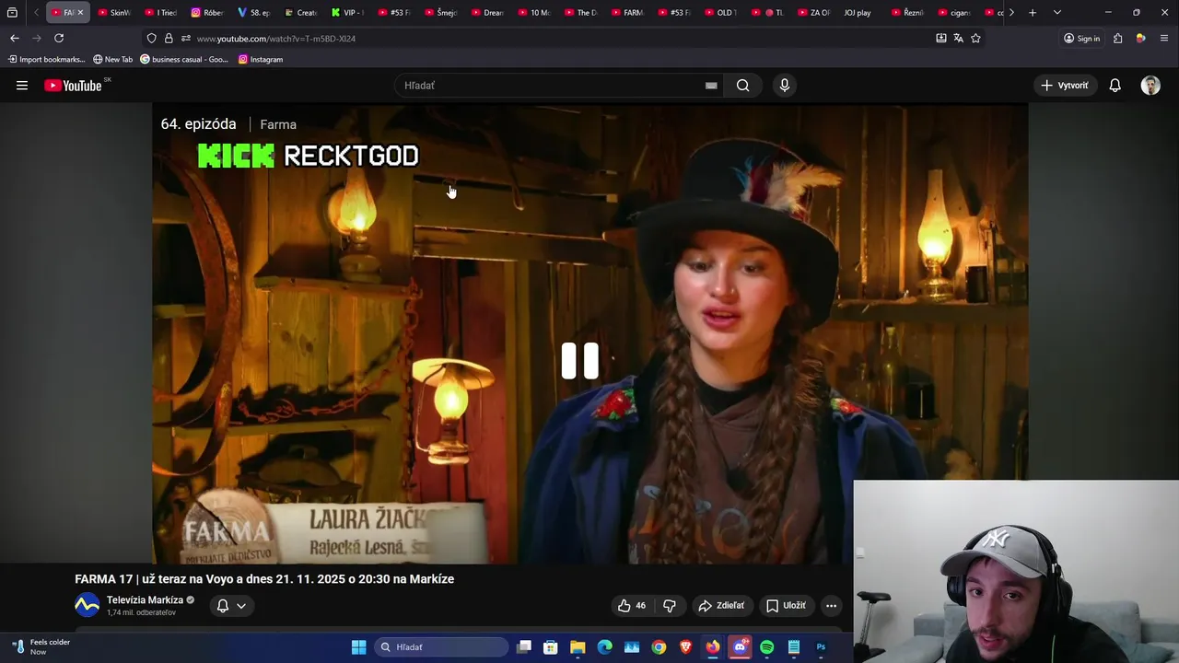The height and width of the screenshot is (663, 1179).
Task: Open Discord from the taskbar
Action: pos(740,647)
